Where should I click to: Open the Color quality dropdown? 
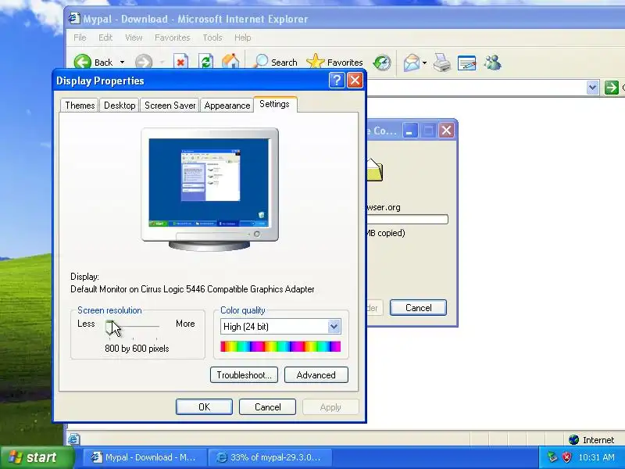[x=334, y=327]
